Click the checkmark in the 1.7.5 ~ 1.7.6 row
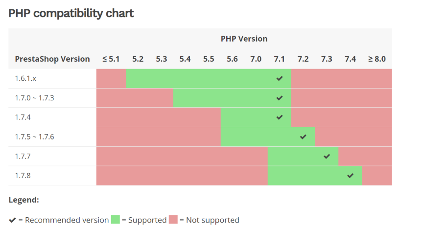The image size is (423, 228). click(x=303, y=137)
